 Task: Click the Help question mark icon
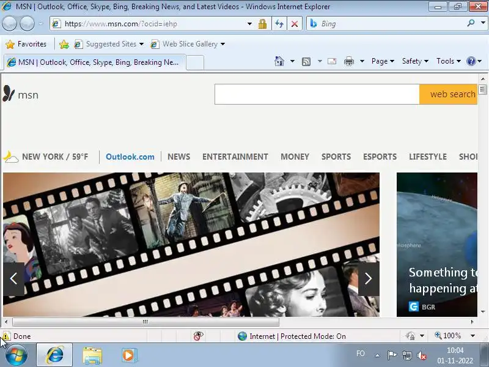click(x=471, y=61)
